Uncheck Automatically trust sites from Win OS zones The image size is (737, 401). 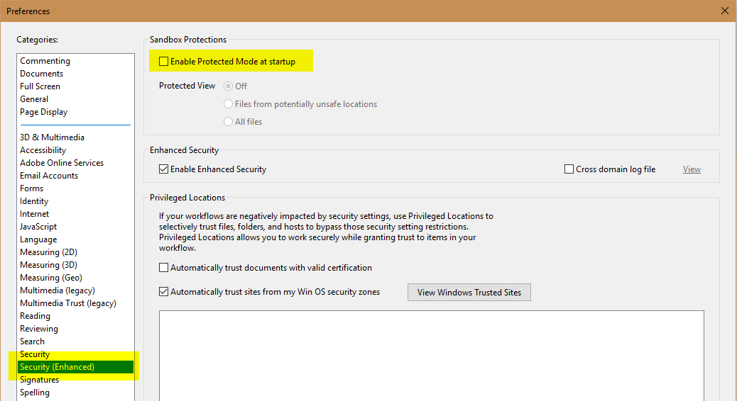(164, 292)
